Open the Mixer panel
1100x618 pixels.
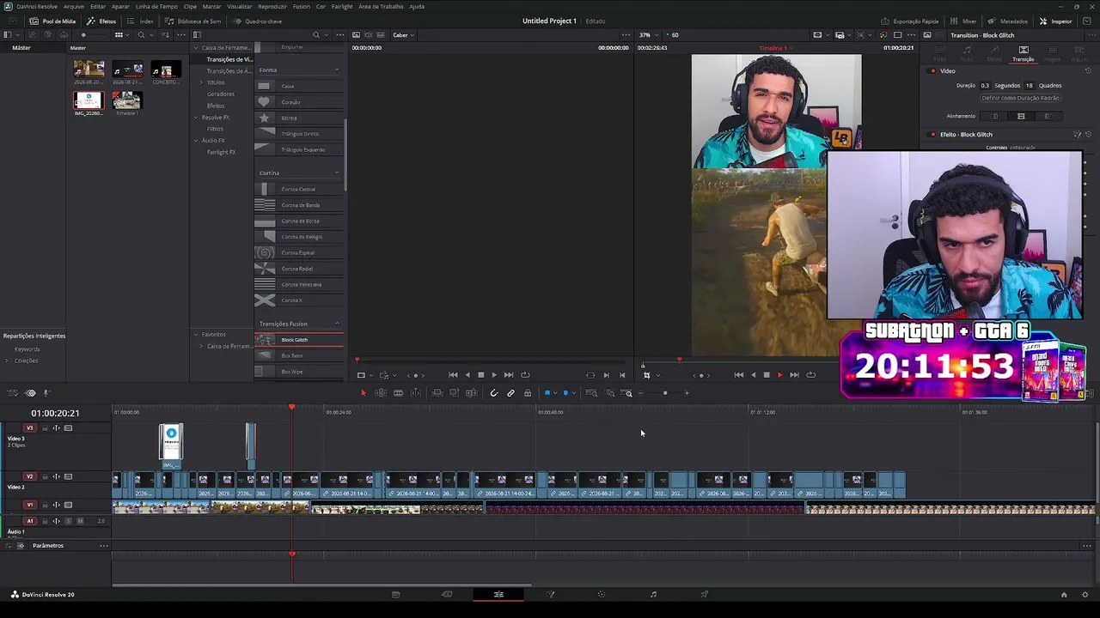tap(963, 21)
